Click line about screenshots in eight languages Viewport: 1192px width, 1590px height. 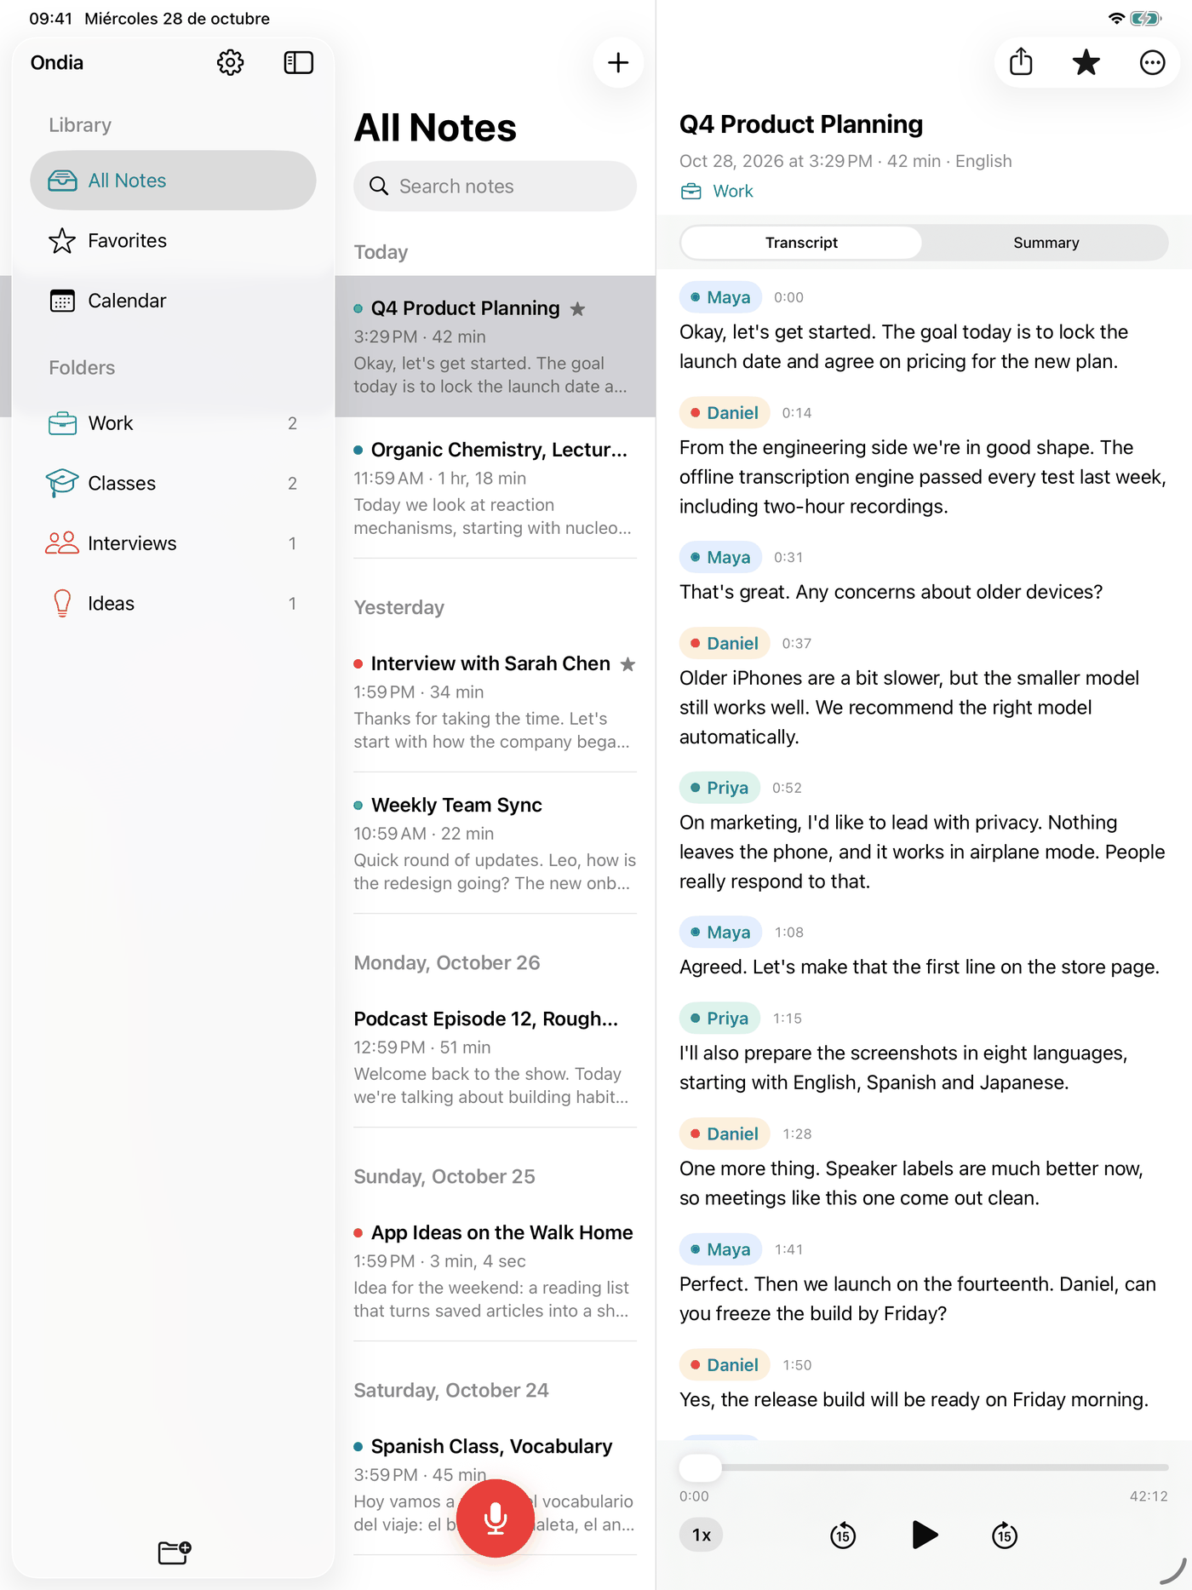[903, 1068]
